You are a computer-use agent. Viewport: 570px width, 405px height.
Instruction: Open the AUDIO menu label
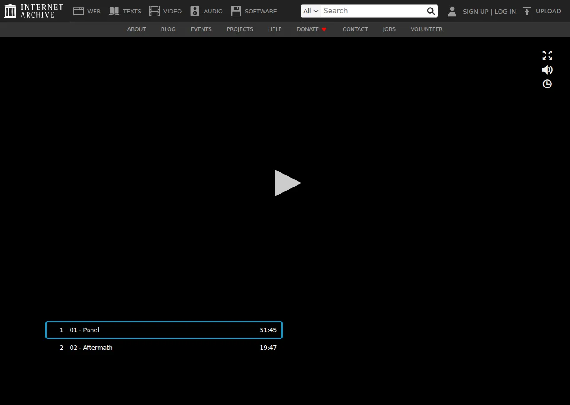pos(213,12)
